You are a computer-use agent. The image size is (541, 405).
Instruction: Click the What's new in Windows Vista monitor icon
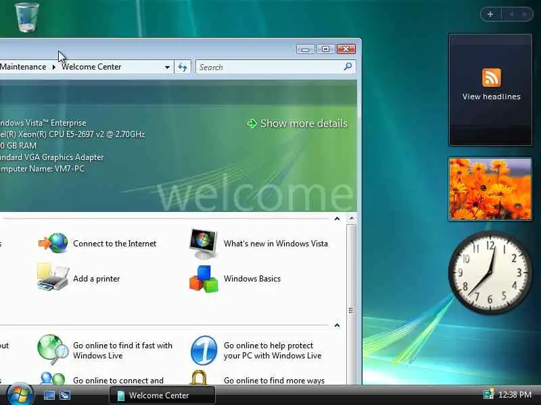point(204,244)
